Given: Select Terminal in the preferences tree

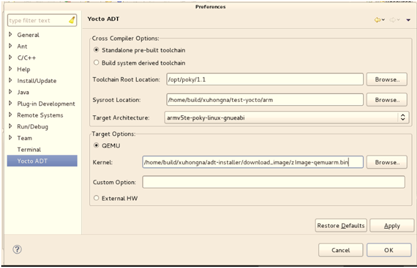Looking at the screenshot, I should click(x=29, y=150).
